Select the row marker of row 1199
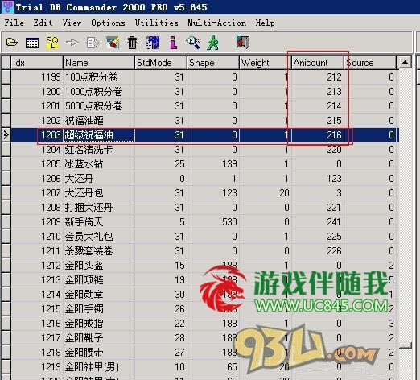This screenshot has width=420, height=380. click(x=6, y=77)
